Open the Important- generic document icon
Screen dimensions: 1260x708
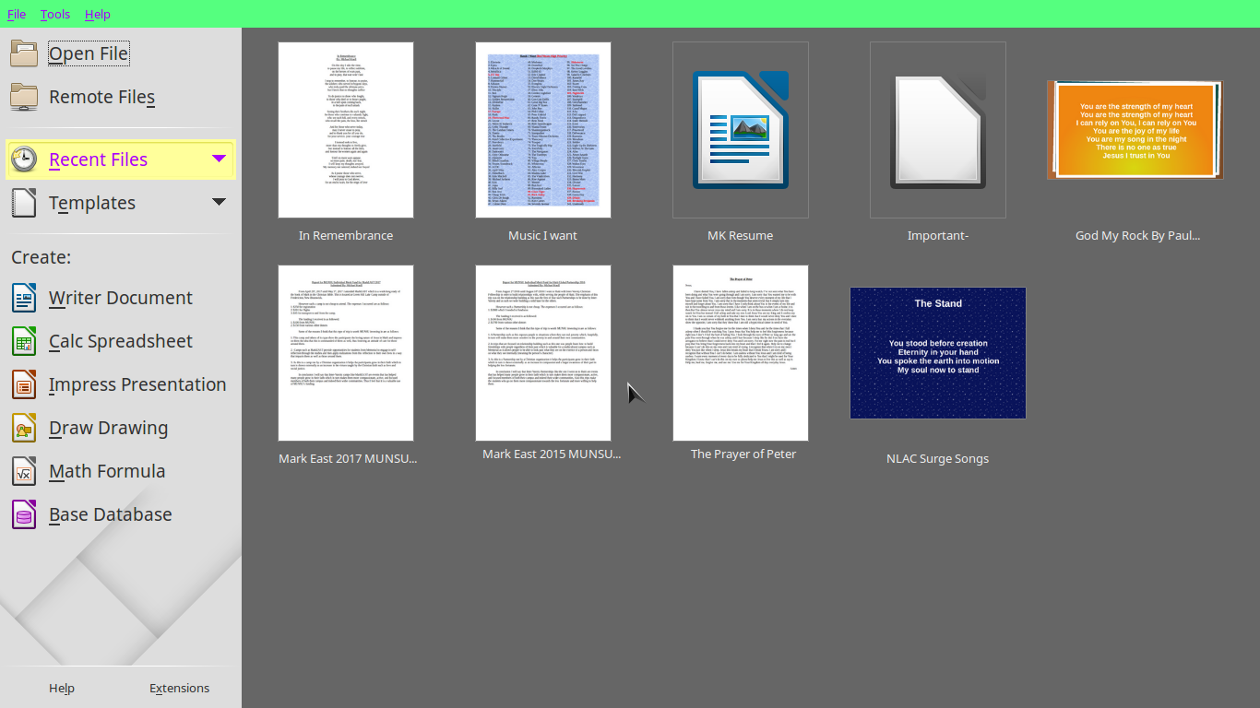938,130
